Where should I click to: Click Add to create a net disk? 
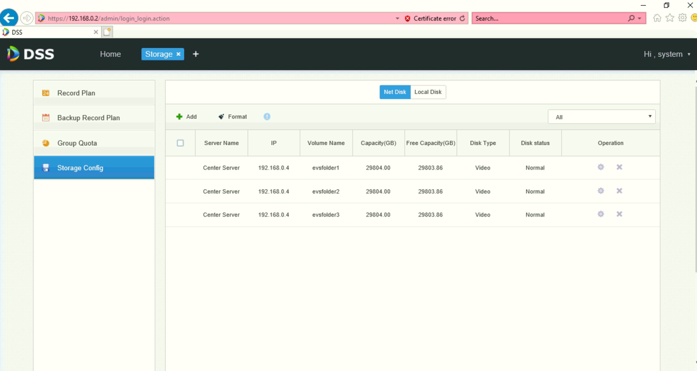coord(186,117)
